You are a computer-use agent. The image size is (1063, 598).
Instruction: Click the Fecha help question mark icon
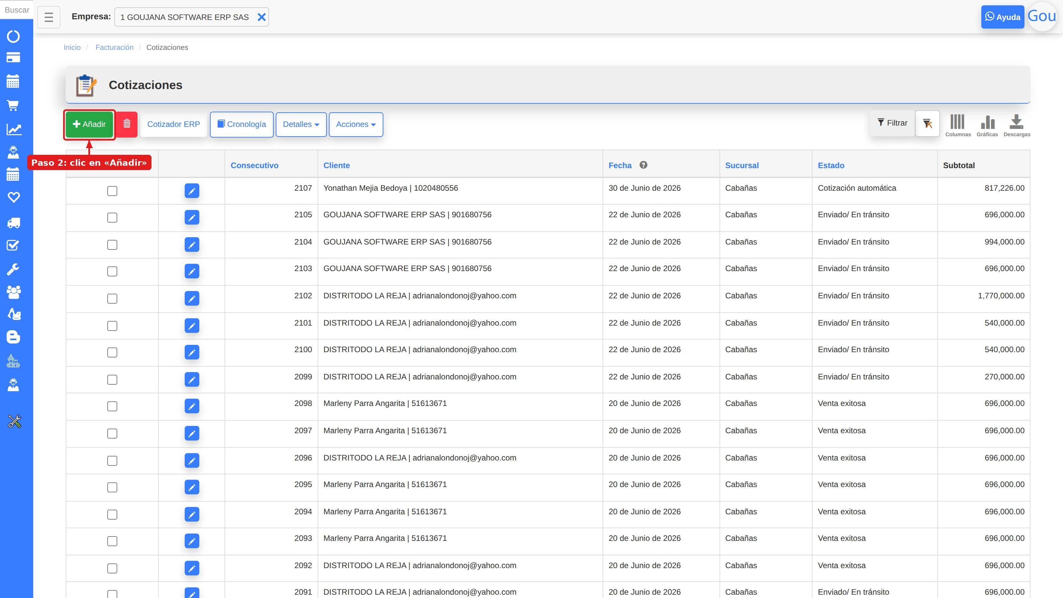coord(643,165)
